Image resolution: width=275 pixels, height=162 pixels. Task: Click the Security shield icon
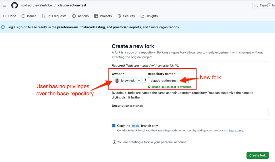[120, 16]
